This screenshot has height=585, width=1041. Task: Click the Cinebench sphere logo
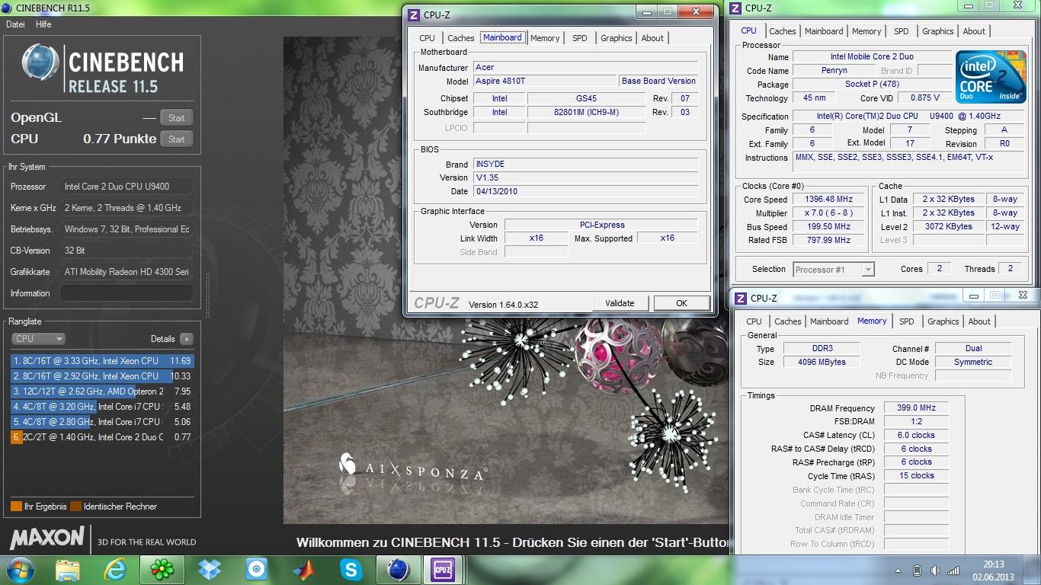(x=40, y=64)
